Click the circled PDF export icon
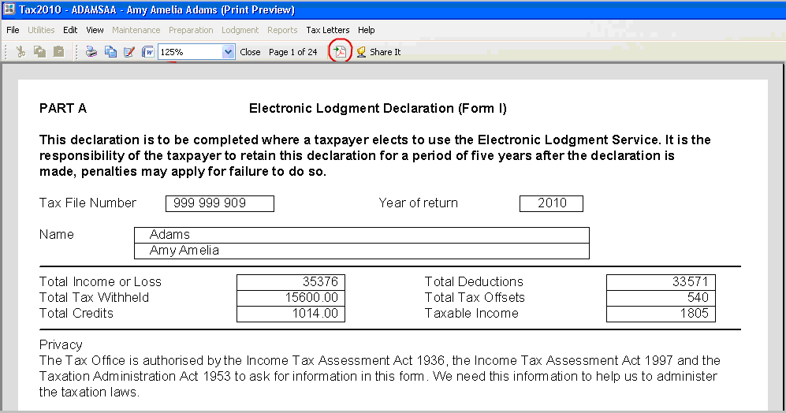Viewport: 786px width, 413px height. 340,52
